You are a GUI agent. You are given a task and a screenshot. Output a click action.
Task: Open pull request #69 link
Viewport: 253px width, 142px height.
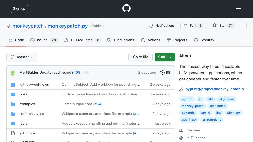tap(77, 73)
